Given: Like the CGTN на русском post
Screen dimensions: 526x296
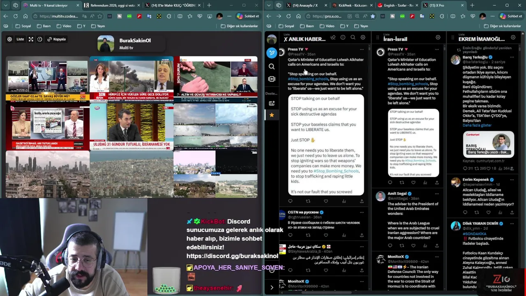Looking at the screenshot, I should tap(326, 235).
